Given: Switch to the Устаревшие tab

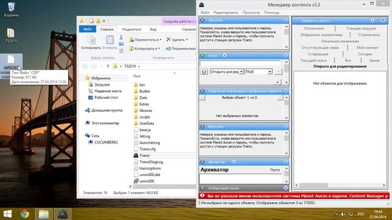Looking at the screenshot, I should (x=318, y=54).
